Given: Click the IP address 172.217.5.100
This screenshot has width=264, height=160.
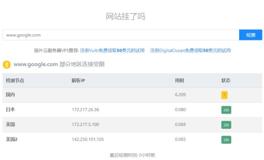Looking at the screenshot, I should pyautogui.click(x=85, y=125).
